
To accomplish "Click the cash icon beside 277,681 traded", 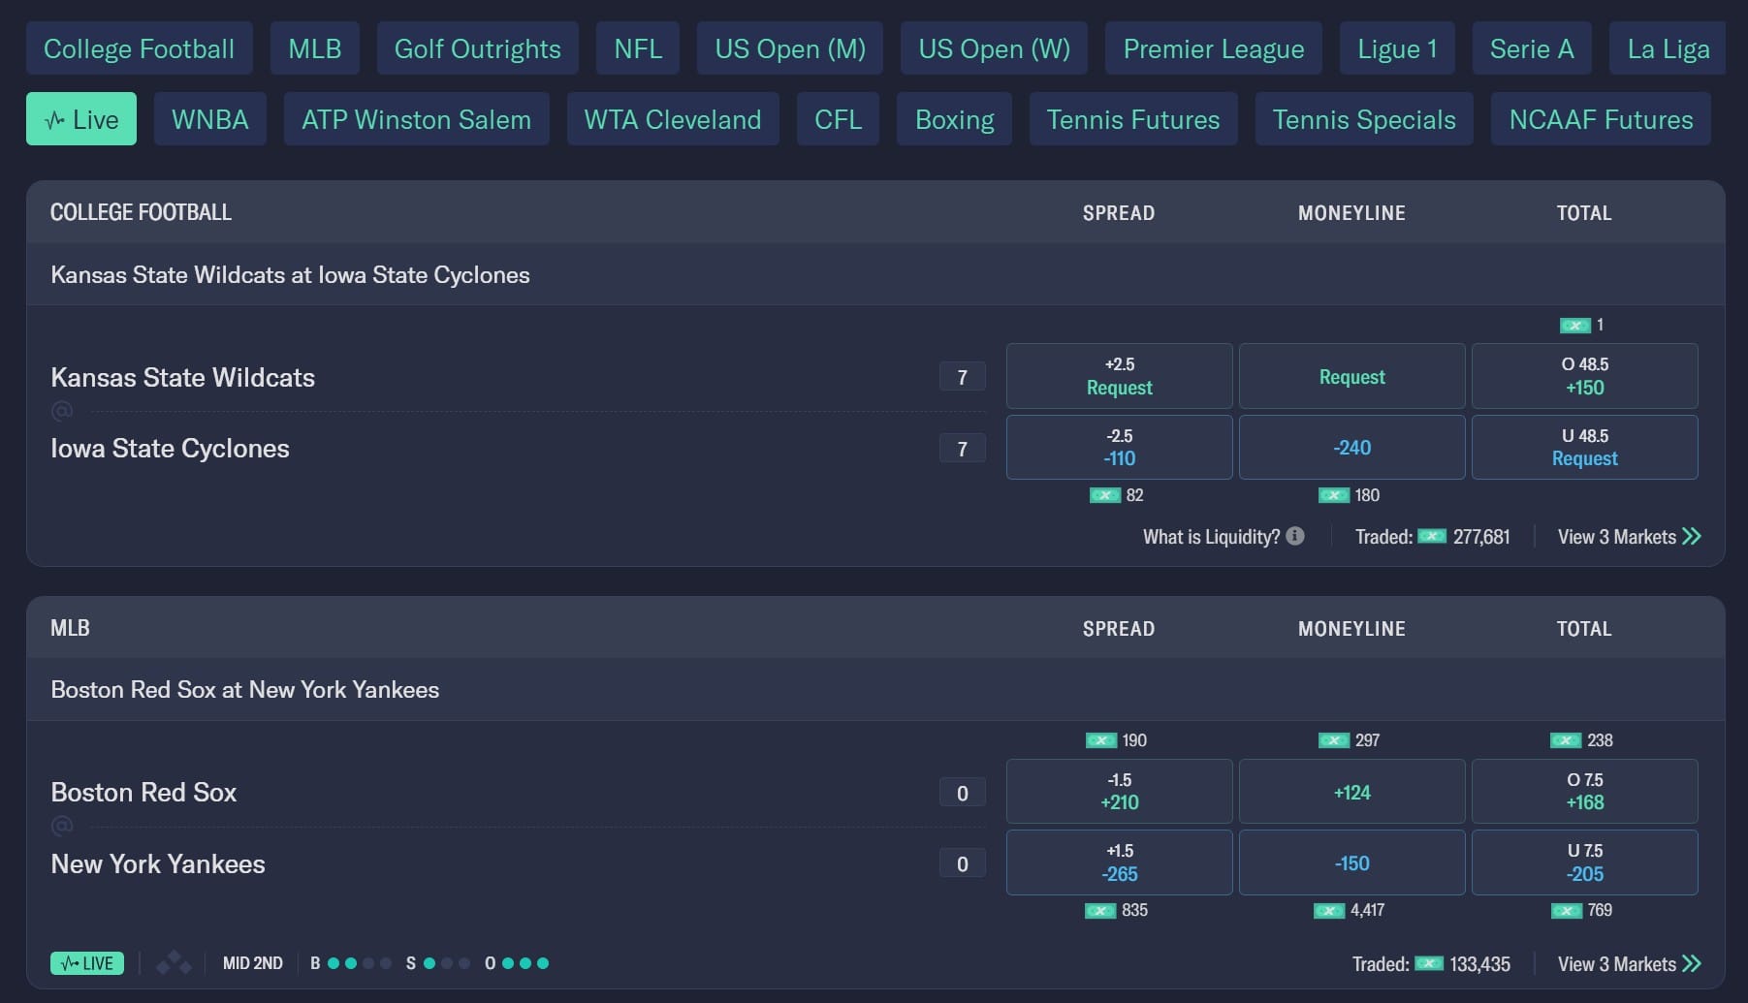I will click(1432, 536).
